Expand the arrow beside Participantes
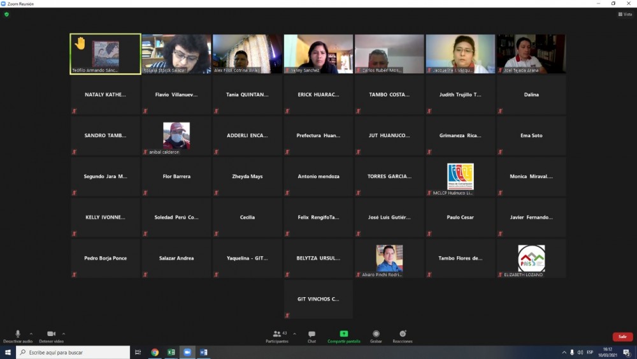Viewport: 637px width, 359px height. coord(294,333)
